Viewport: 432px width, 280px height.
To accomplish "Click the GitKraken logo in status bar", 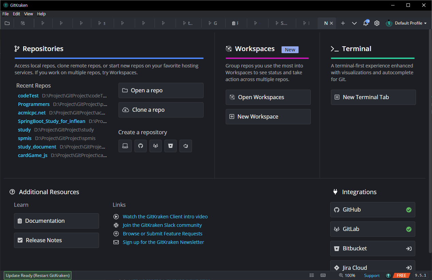I will [x=388, y=275].
